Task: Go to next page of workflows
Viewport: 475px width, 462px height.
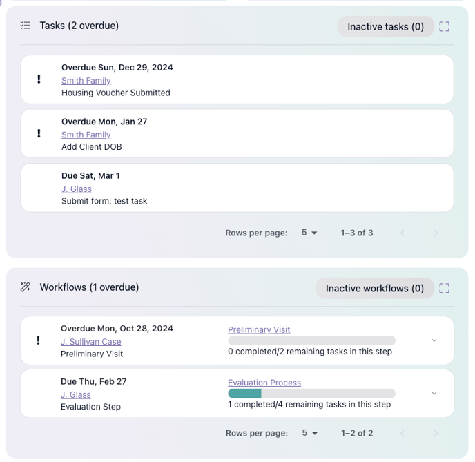Action: pos(436,433)
